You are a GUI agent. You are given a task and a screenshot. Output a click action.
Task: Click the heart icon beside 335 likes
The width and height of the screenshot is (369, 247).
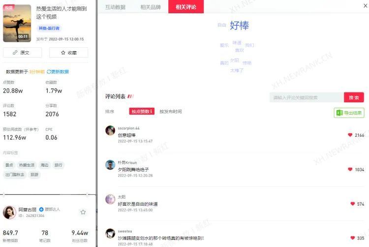coord(353,238)
